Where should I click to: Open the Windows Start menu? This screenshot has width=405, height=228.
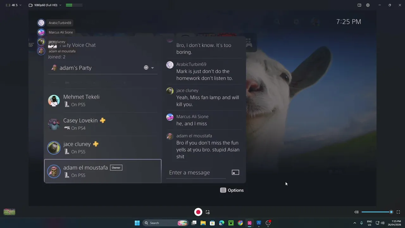click(137, 223)
